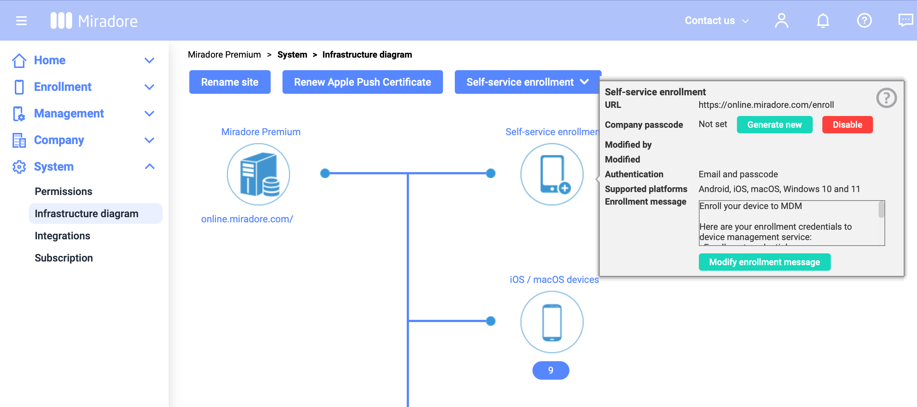Open the Integrations page
Image resolution: width=917 pixels, height=407 pixels.
(62, 236)
